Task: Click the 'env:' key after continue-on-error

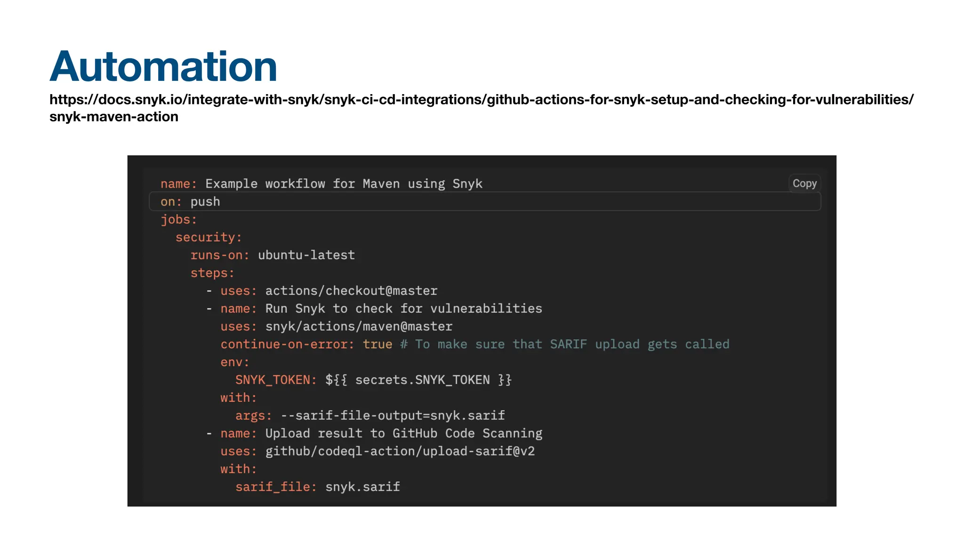Action: (234, 363)
